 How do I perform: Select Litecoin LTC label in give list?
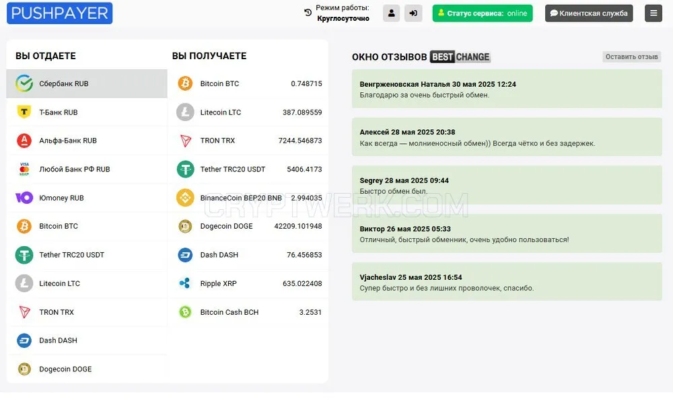pyautogui.click(x=59, y=284)
